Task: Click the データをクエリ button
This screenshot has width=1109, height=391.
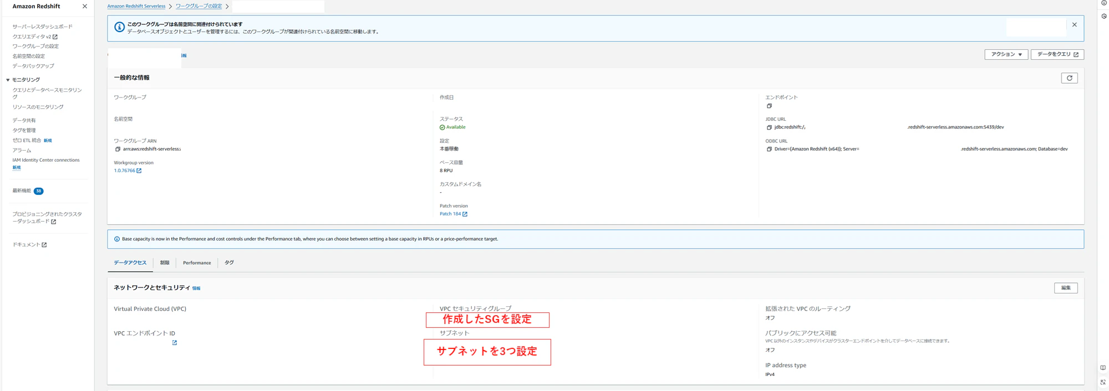Action: 1057,54
